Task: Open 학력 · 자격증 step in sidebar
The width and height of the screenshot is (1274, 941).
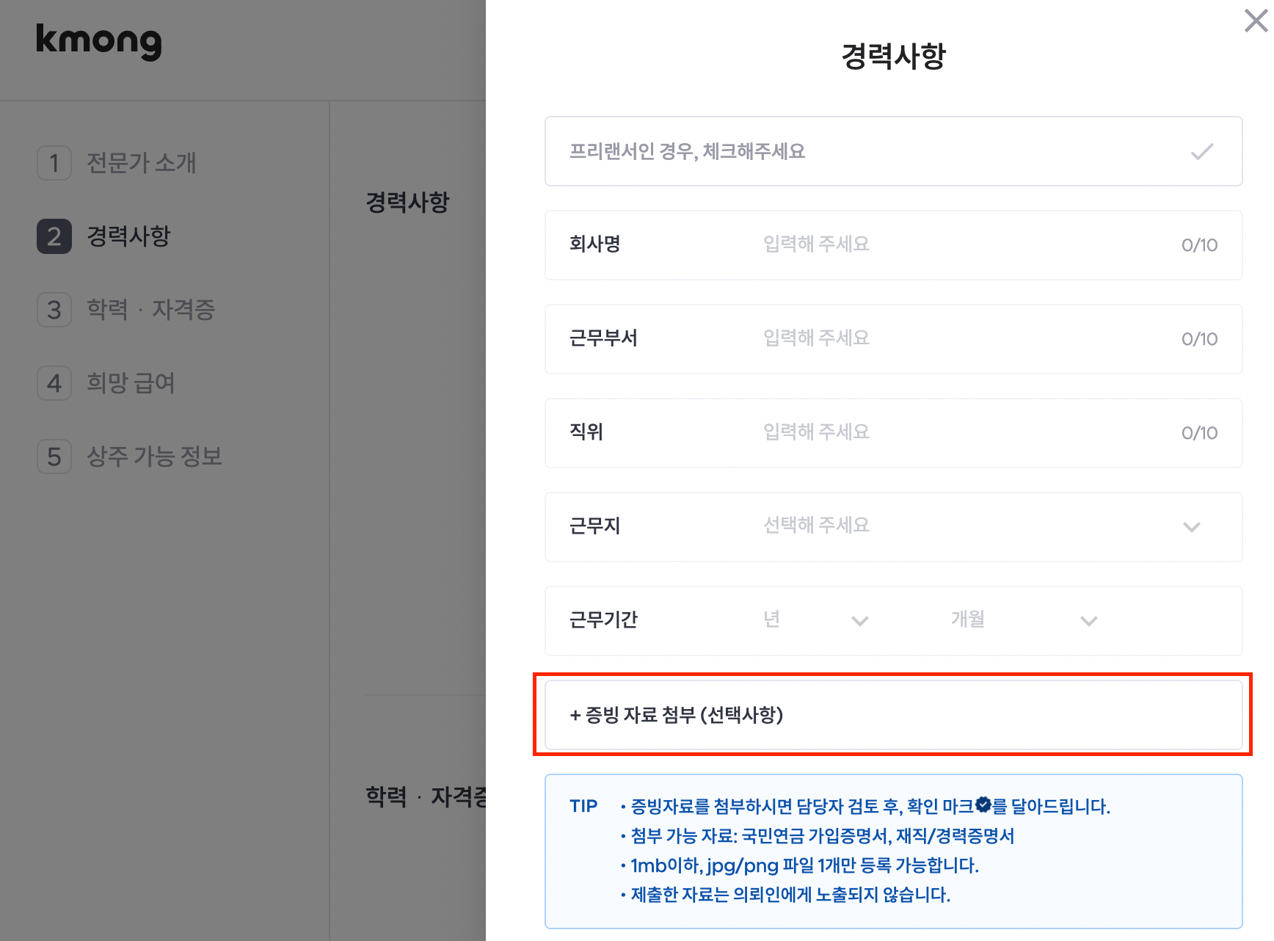Action: (x=150, y=310)
